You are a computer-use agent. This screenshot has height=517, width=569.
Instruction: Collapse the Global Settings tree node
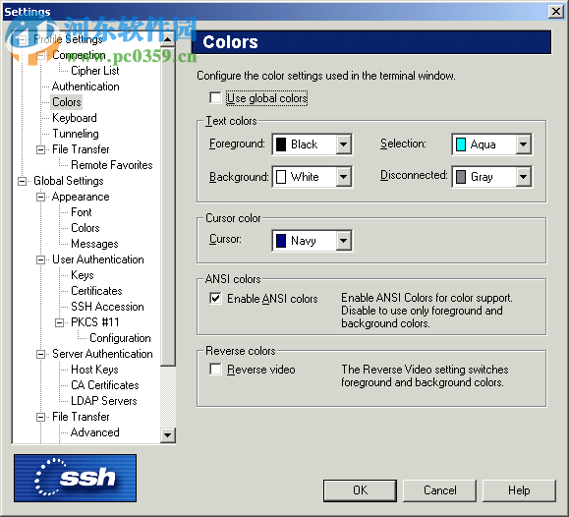[23, 181]
